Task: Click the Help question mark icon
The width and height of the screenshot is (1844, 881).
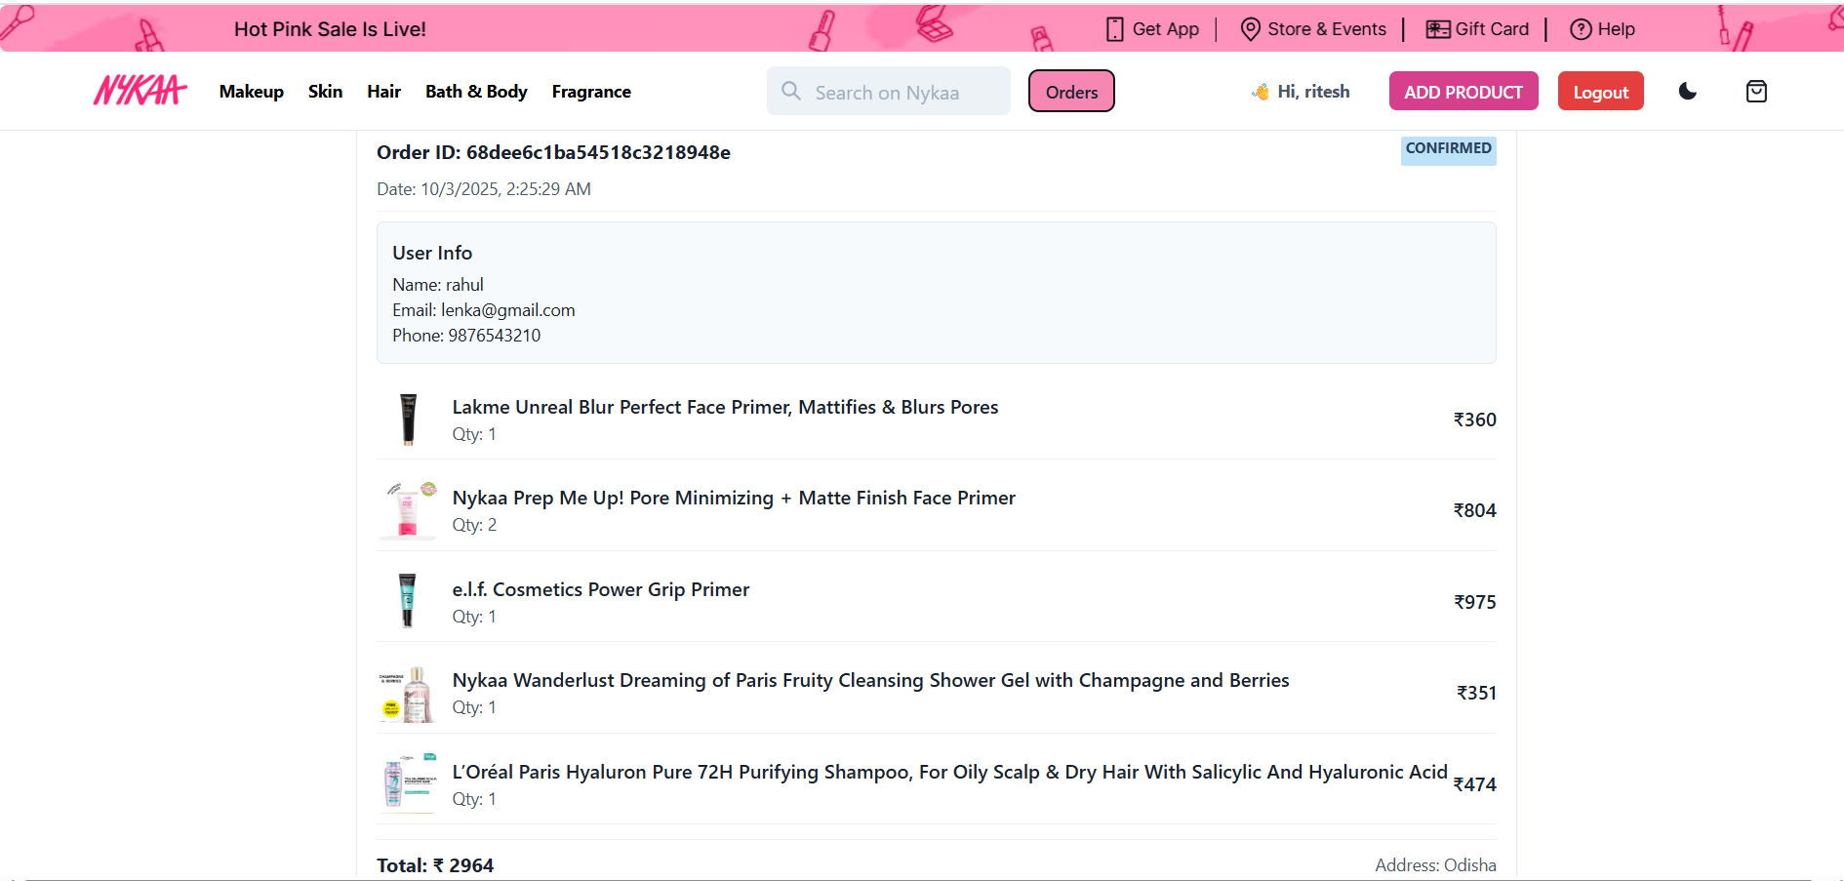Action: pyautogui.click(x=1581, y=29)
